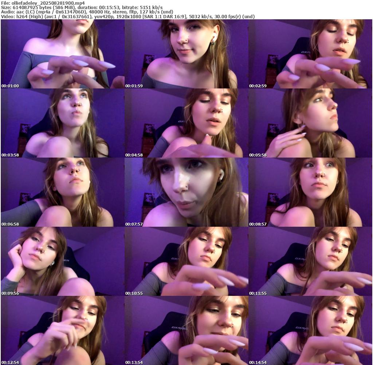Choose the frame marked 00:07:57
Image resolution: width=373 pixels, height=365 pixels.
(x=186, y=192)
